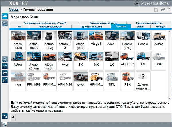
Task: Select the Econic (956) model
Action: coord(128,40)
